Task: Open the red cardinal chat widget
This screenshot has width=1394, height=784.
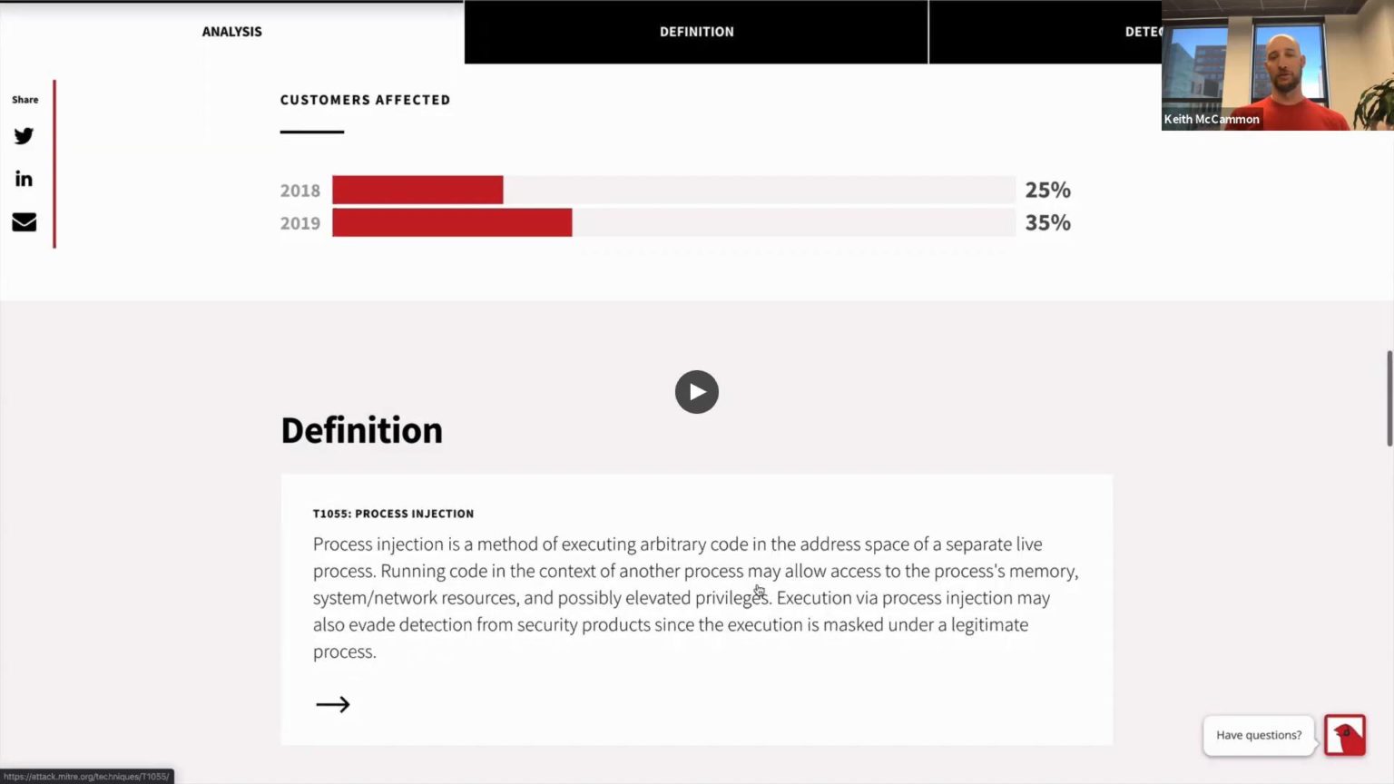Action: tap(1345, 735)
